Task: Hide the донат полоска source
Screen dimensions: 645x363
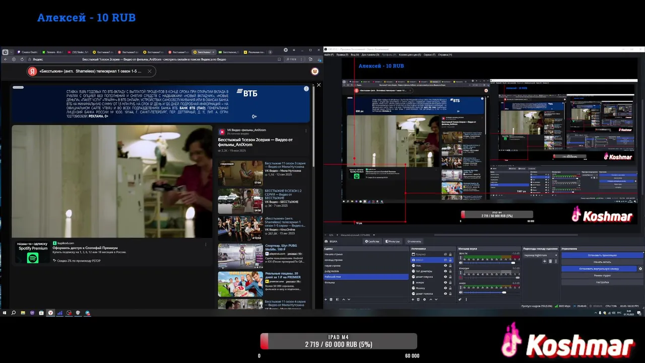Action: tap(445, 294)
